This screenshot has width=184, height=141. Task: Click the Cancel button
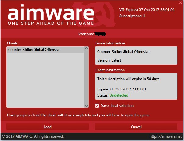(136, 127)
